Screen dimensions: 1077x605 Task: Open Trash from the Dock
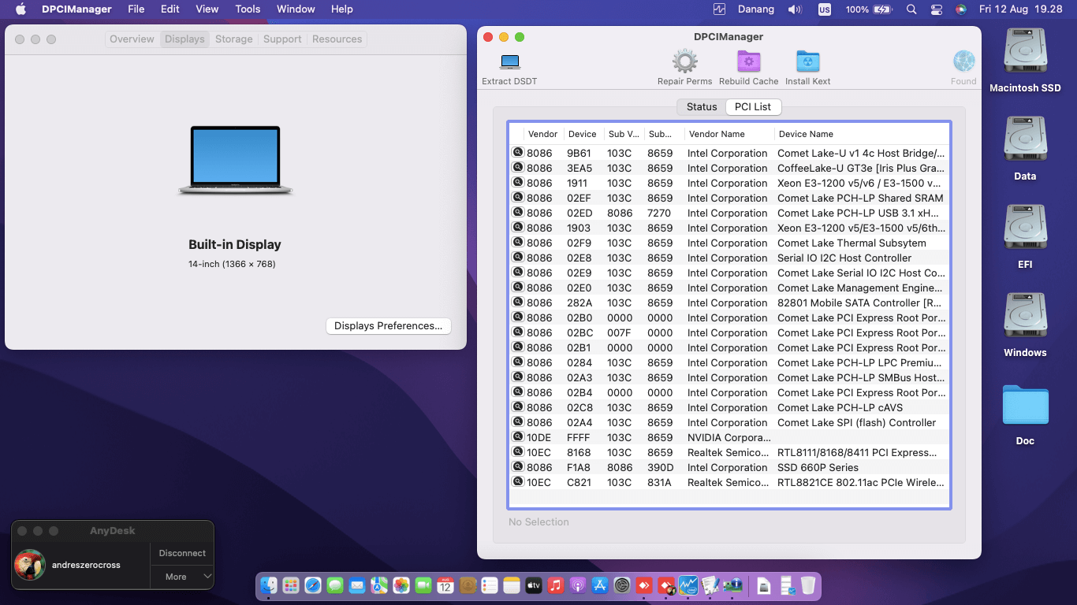click(x=808, y=585)
